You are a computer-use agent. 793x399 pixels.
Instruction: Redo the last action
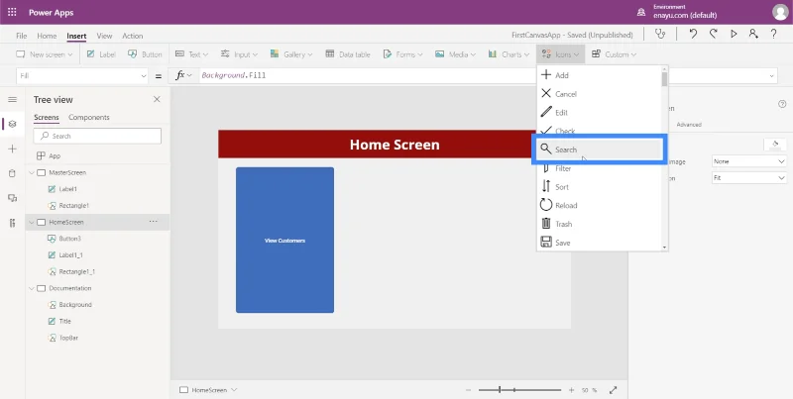[x=713, y=34]
